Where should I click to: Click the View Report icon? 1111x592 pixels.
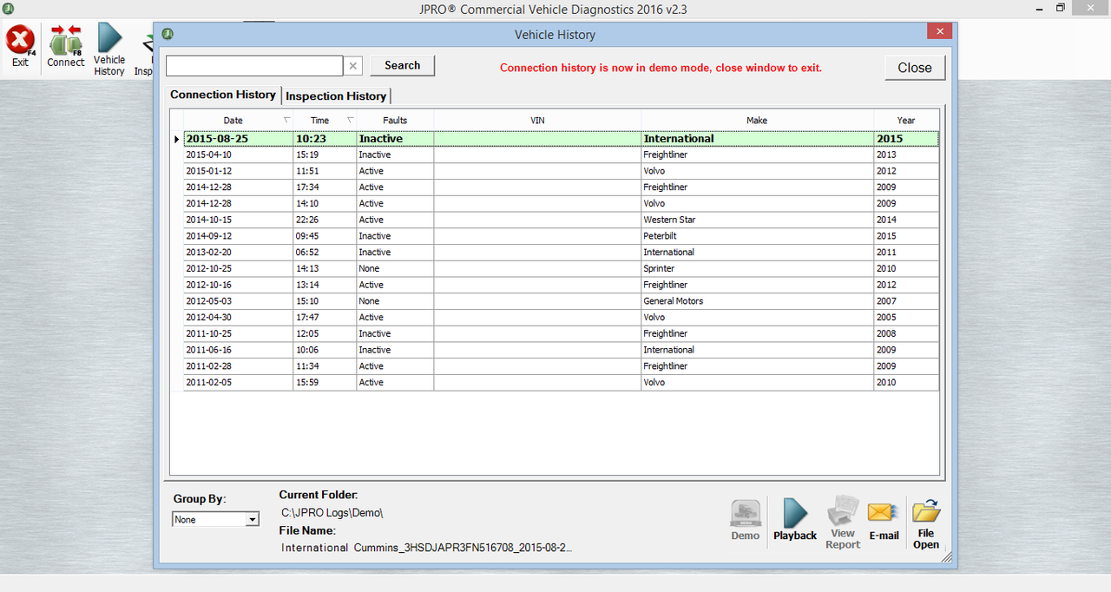tap(843, 522)
